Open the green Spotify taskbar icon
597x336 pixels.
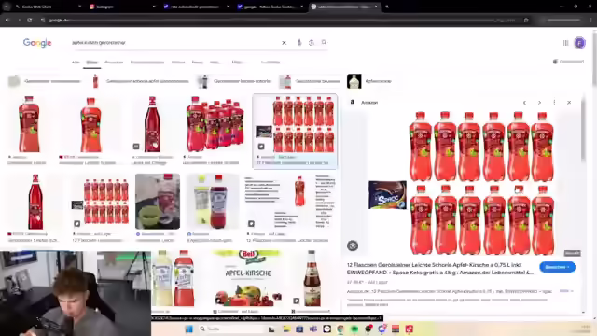pos(354,329)
